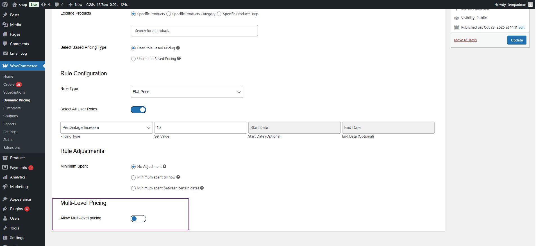Open the Rule Type dropdown showing Flat Price

[187, 92]
